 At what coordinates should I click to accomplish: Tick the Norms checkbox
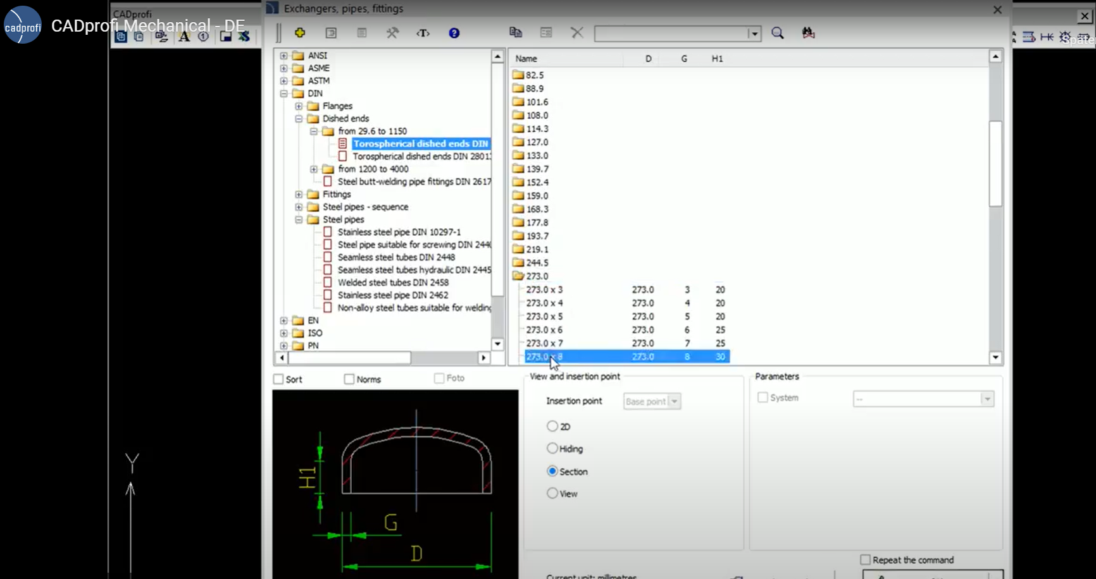(x=349, y=379)
